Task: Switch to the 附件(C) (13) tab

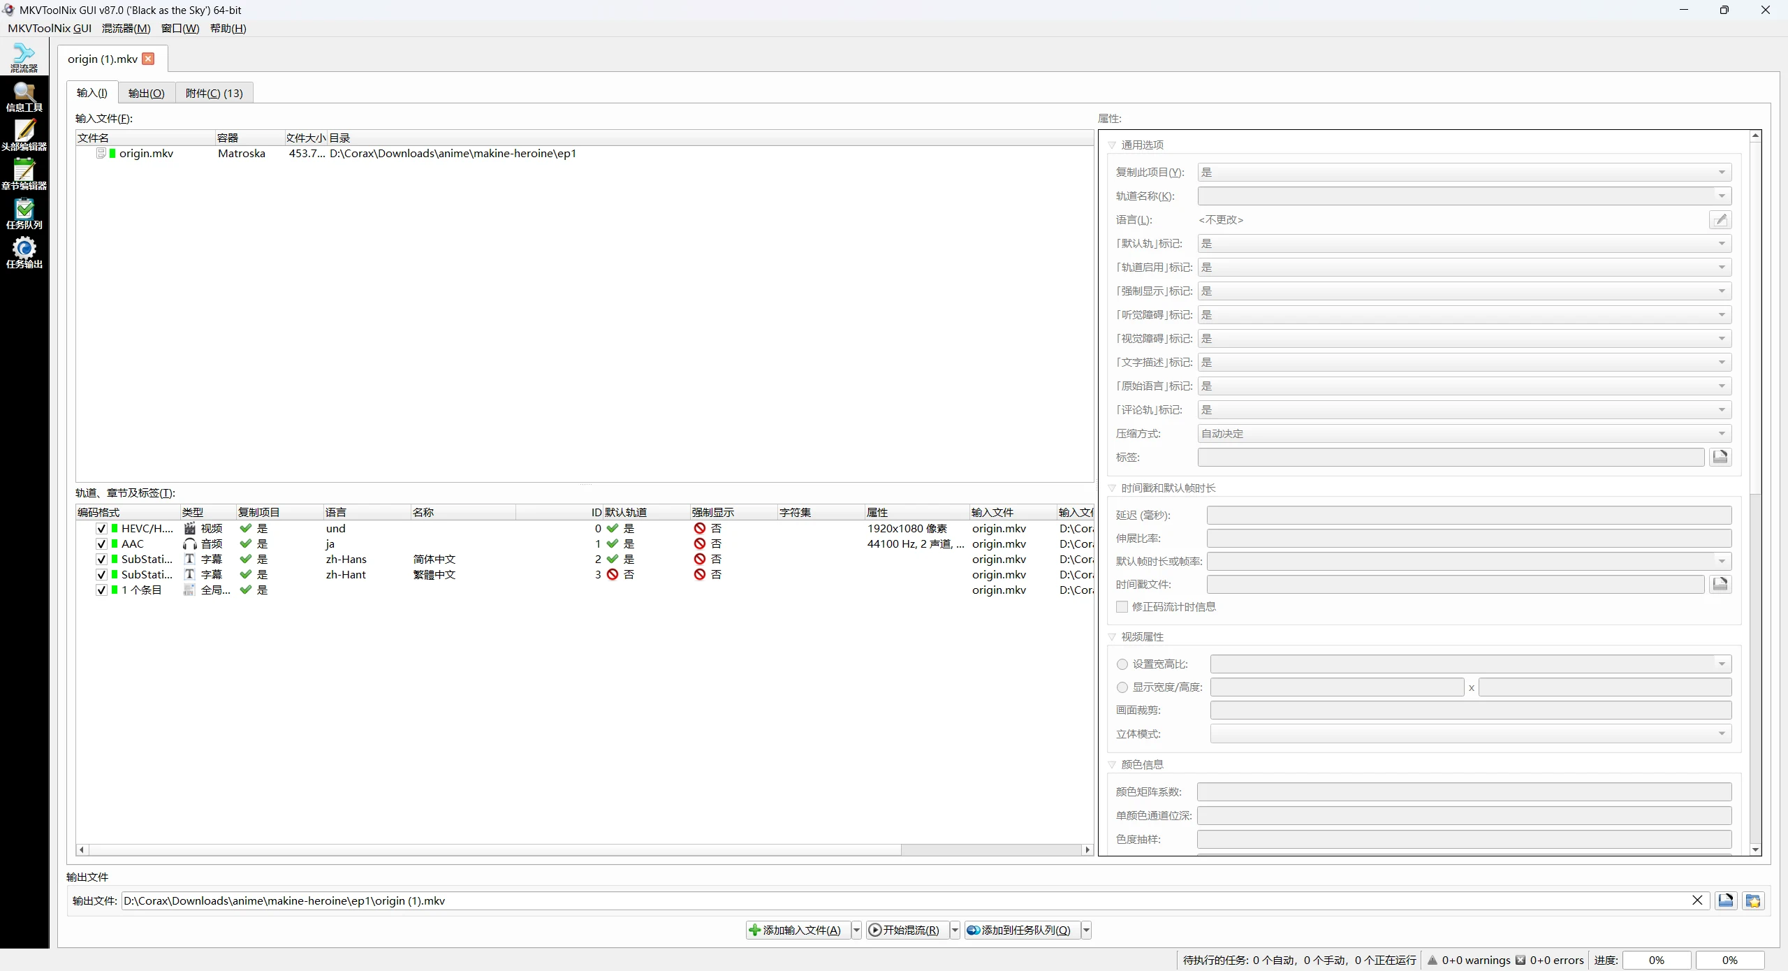Action: [214, 93]
